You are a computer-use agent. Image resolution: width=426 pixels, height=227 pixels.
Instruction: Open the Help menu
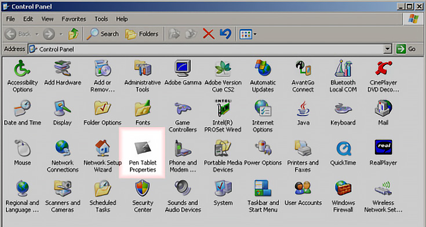click(x=122, y=19)
